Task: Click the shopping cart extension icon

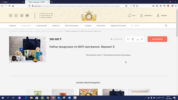Action: click(164, 6)
